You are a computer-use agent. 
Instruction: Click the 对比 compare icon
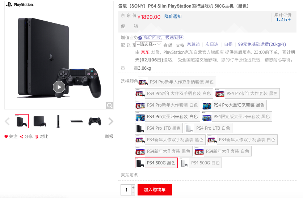coord(37,137)
